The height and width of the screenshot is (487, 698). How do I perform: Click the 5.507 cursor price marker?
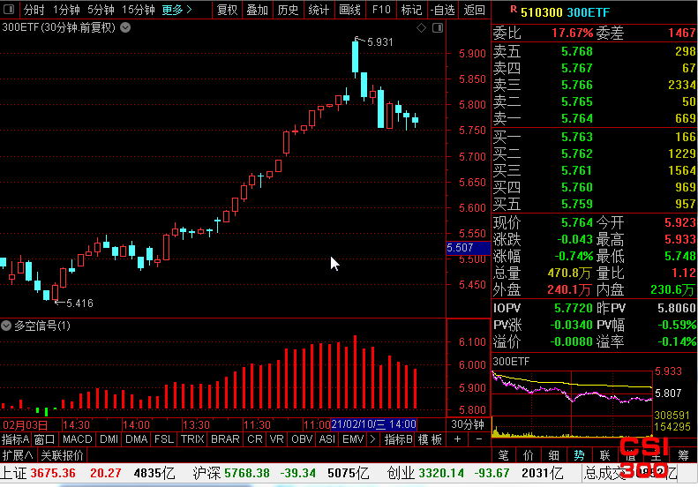tap(469, 248)
